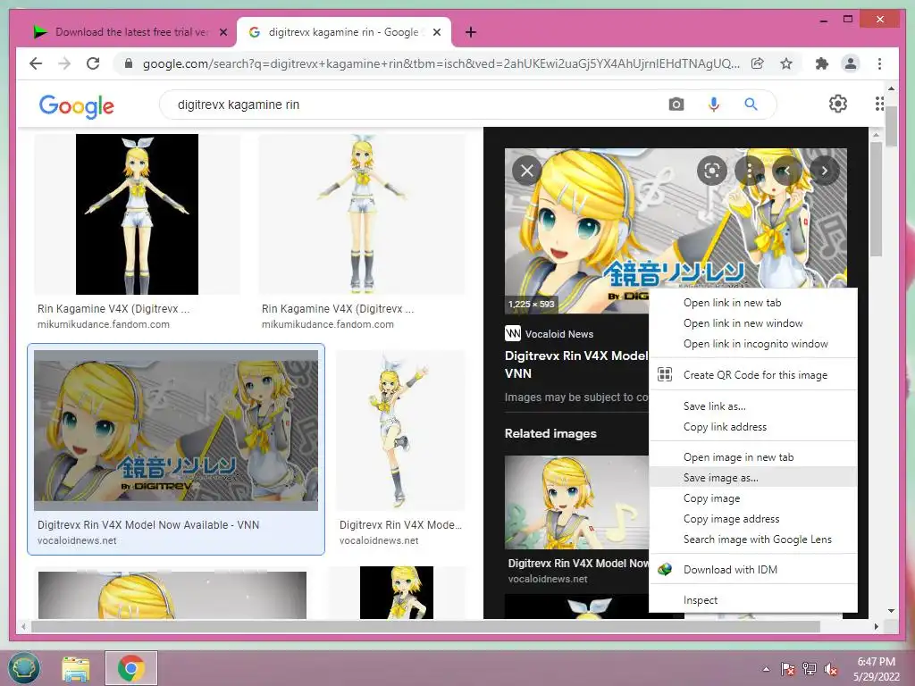This screenshot has width=915, height=686.
Task: Open File Explorer from the taskbar
Action: tap(77, 668)
